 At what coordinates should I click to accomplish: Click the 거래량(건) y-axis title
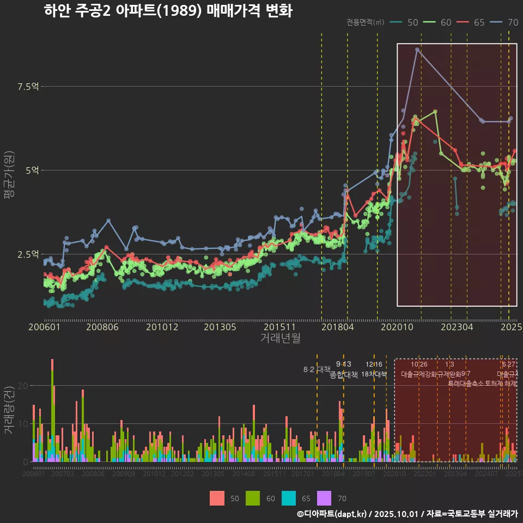(x=9, y=410)
